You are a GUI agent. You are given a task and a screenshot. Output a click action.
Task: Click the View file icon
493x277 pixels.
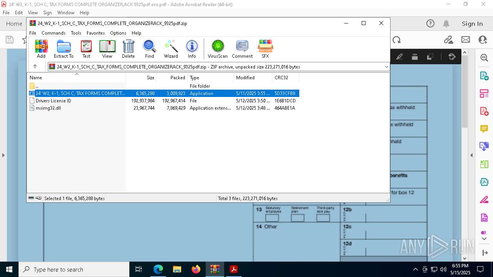pyautogui.click(x=107, y=49)
